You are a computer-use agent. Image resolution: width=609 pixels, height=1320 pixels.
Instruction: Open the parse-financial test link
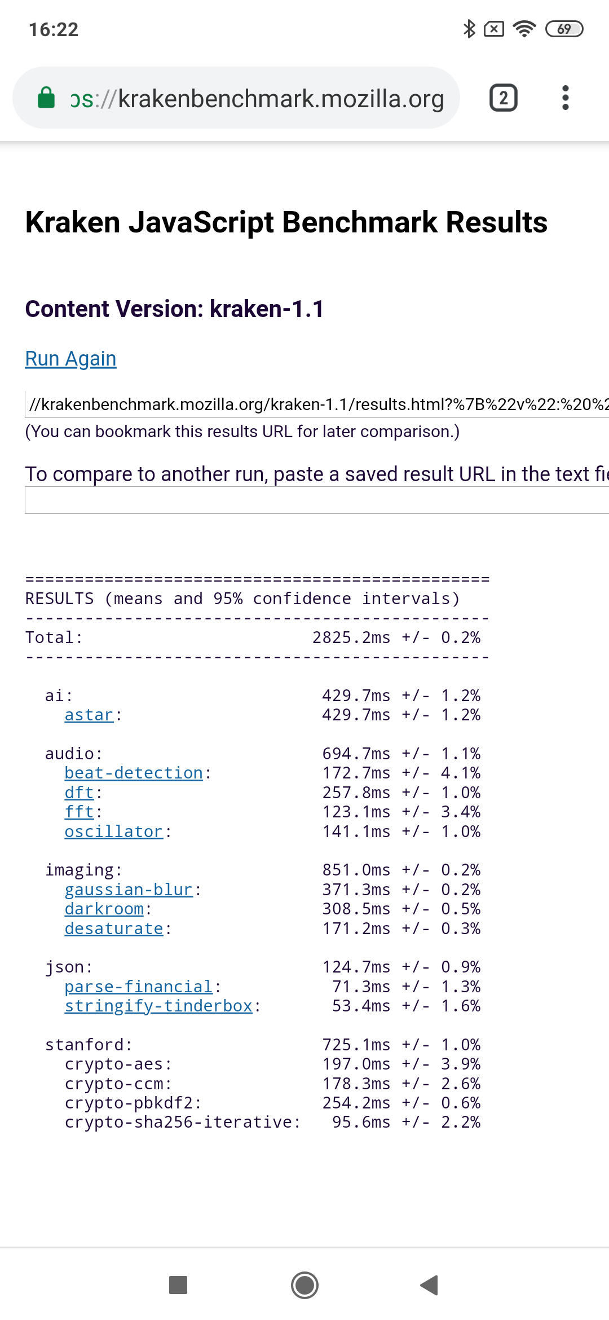tap(139, 987)
